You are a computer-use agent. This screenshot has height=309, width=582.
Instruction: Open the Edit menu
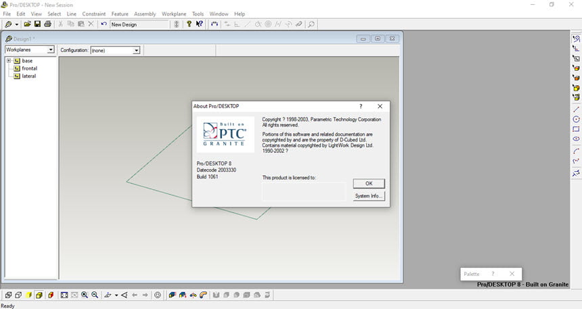(21, 14)
